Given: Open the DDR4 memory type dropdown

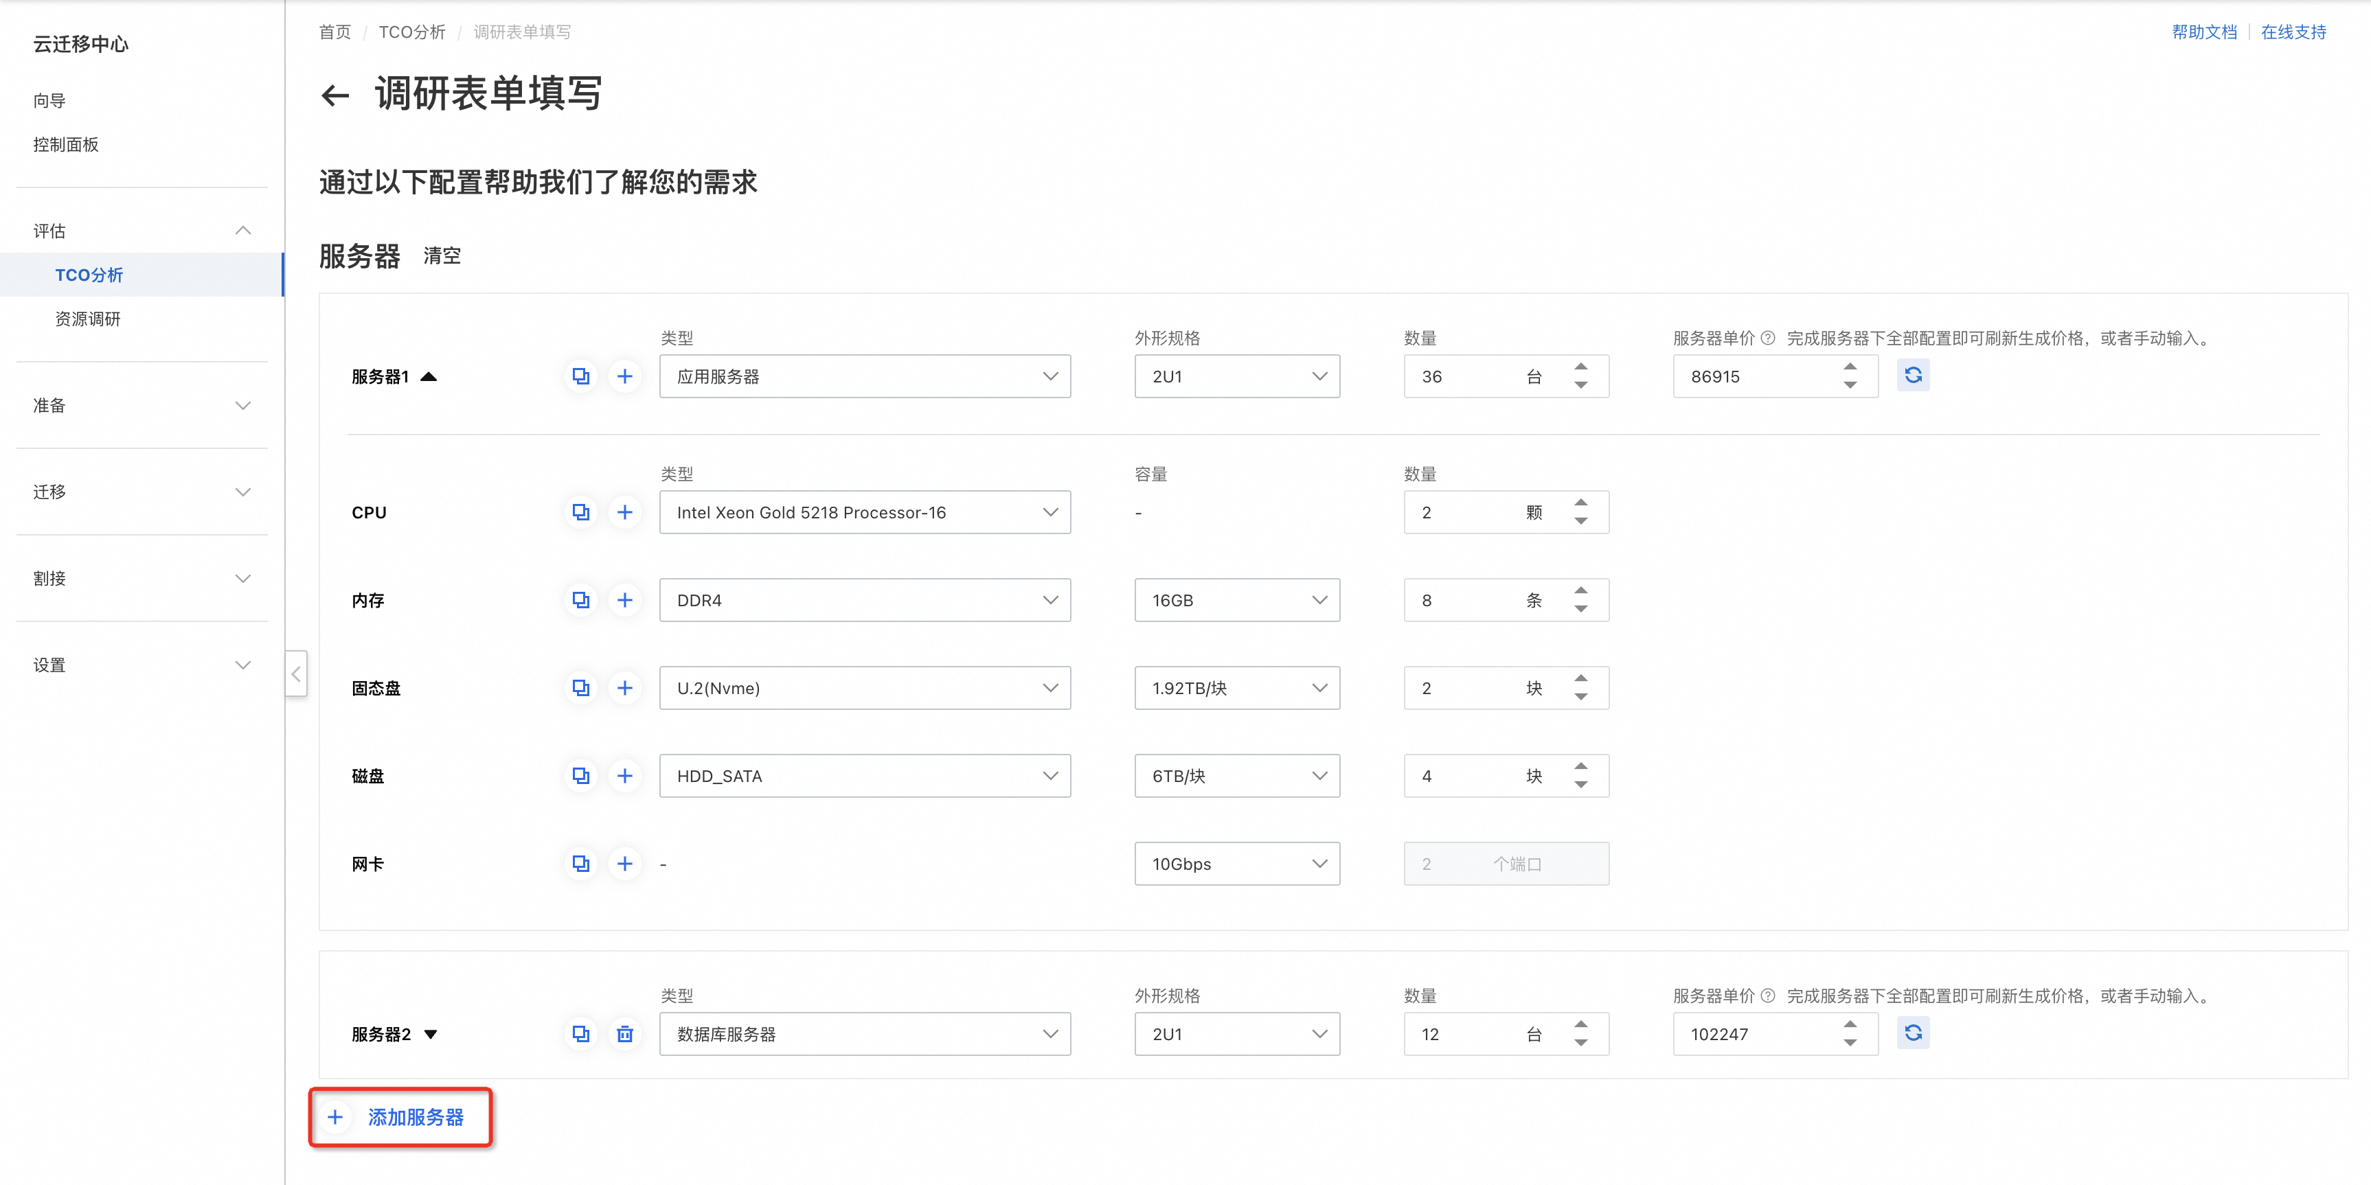Looking at the screenshot, I should click(x=864, y=600).
